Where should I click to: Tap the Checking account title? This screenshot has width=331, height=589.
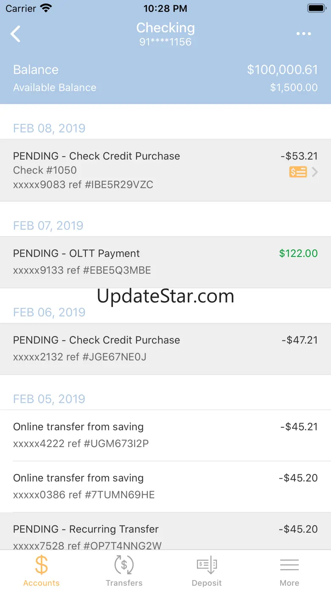[x=165, y=28]
